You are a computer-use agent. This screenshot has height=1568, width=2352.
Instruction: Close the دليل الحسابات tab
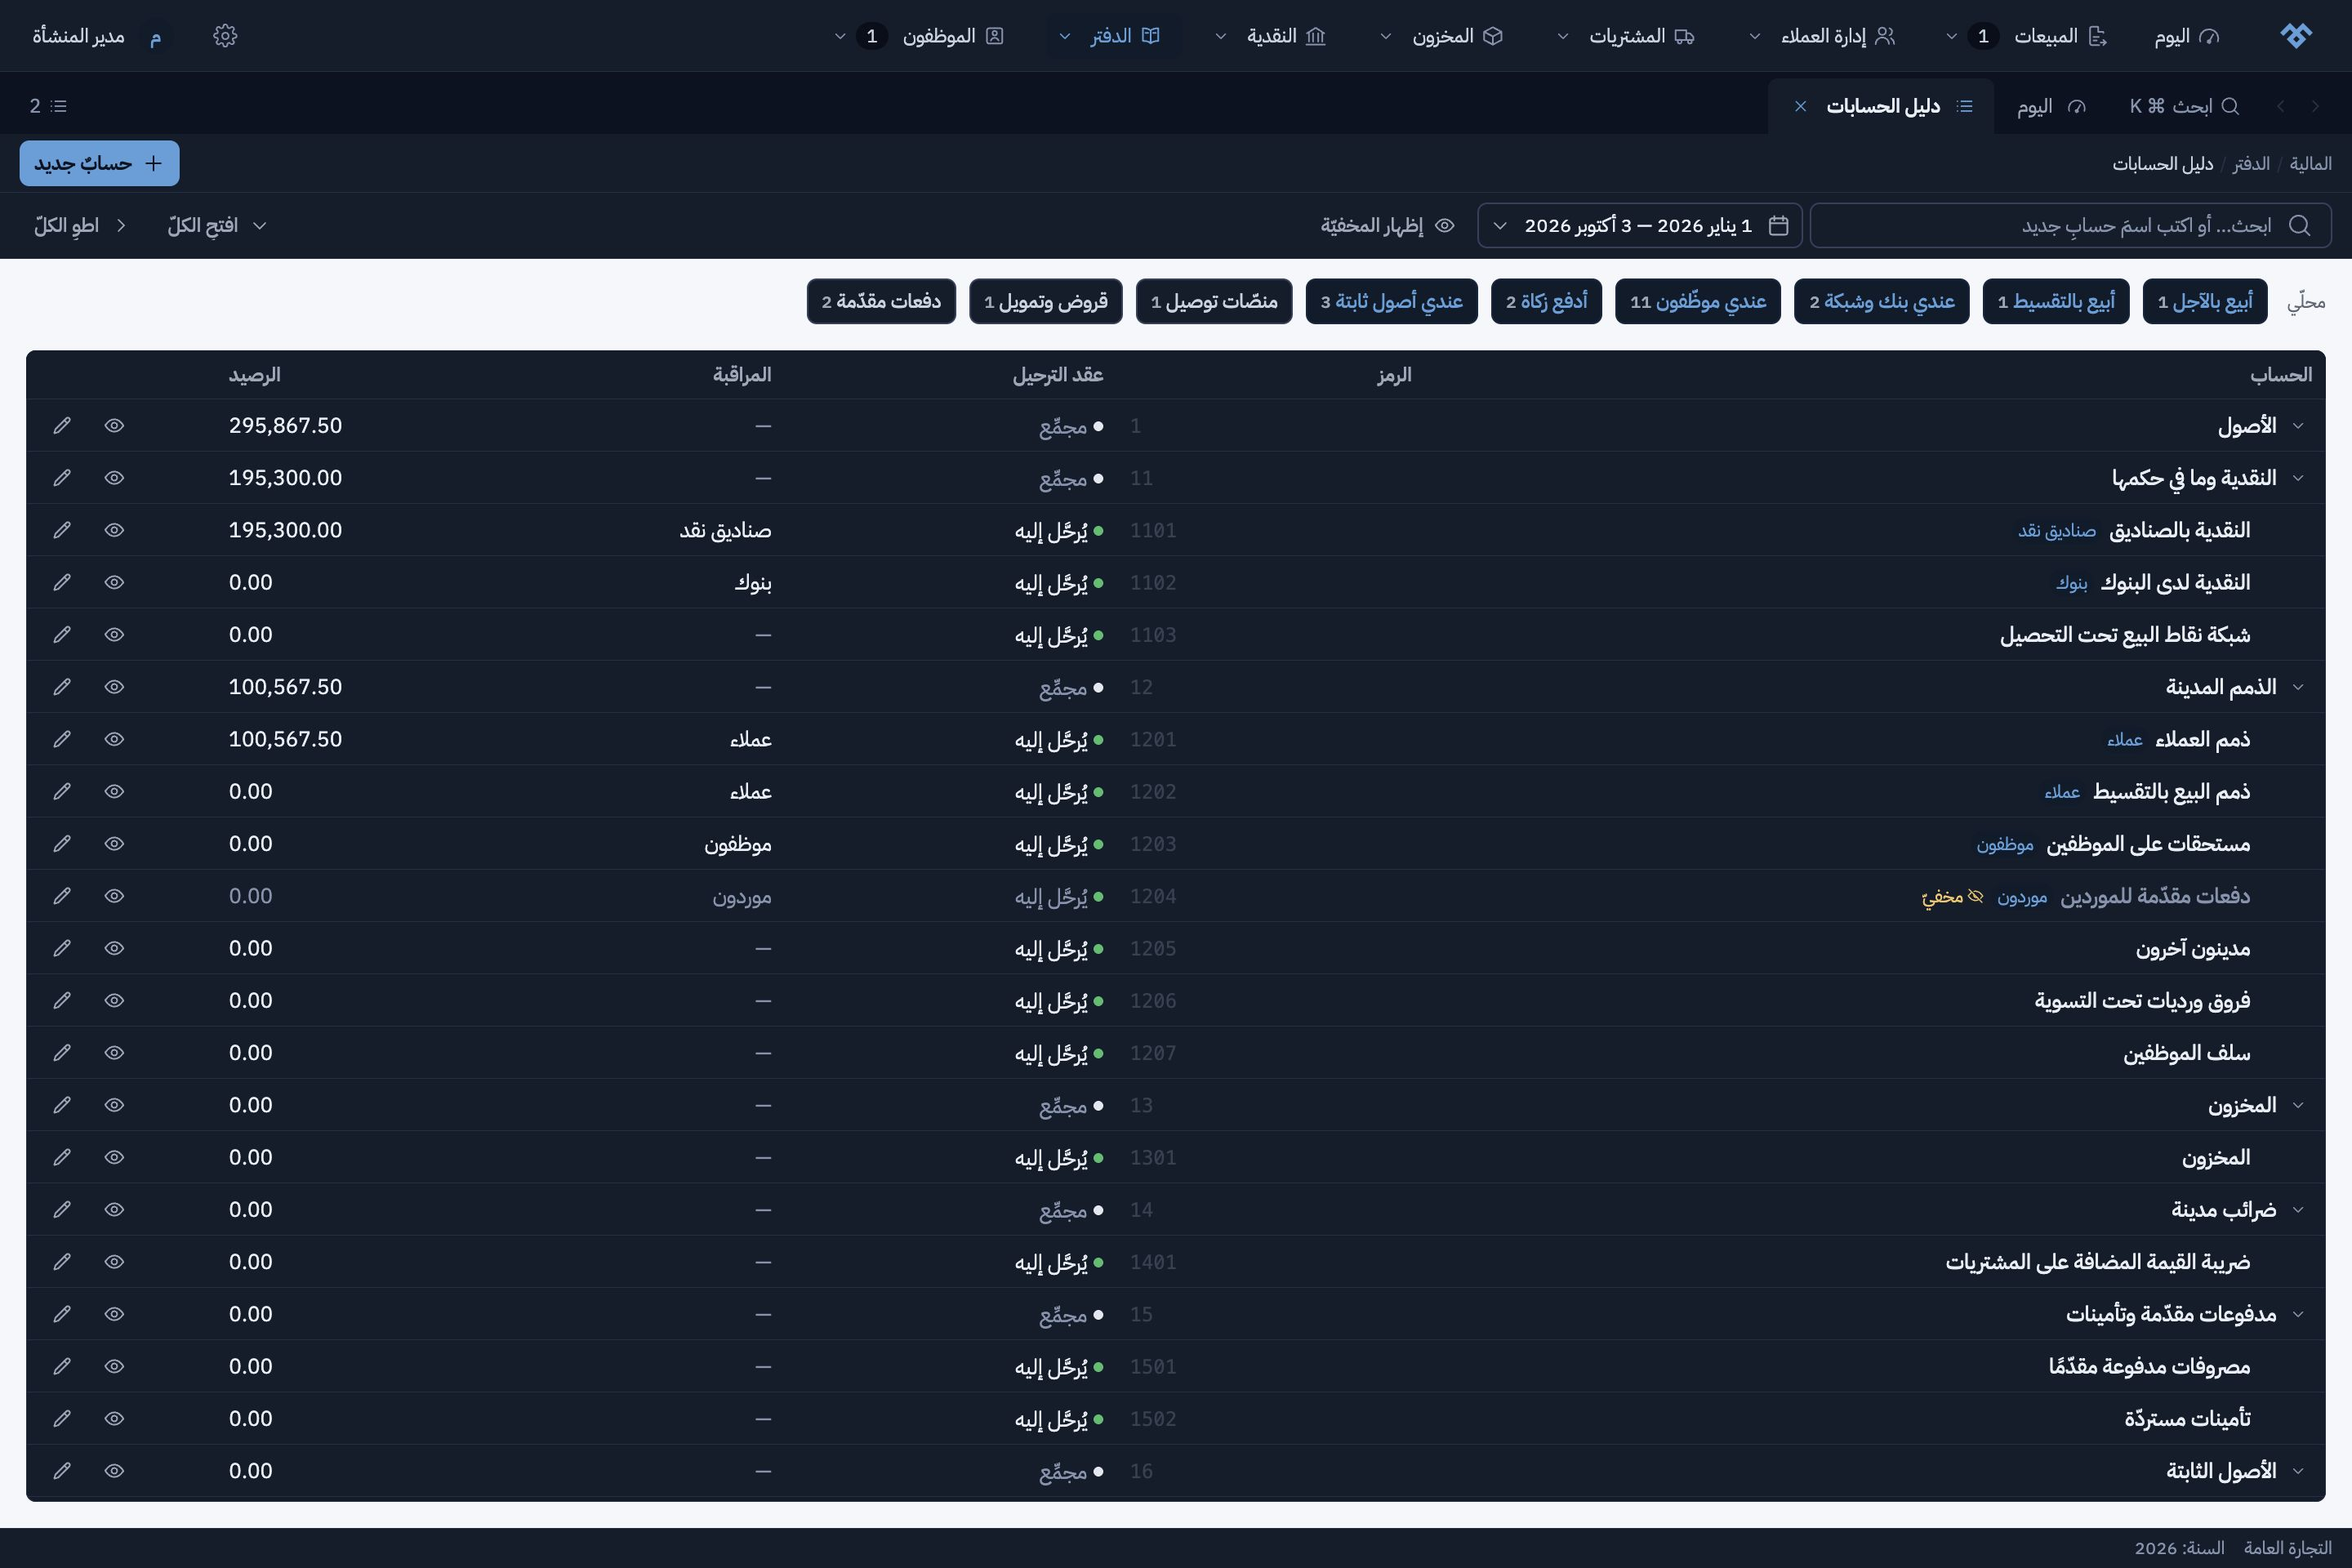tap(1800, 106)
